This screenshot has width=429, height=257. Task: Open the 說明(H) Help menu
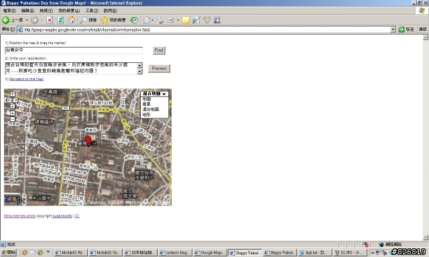[x=110, y=11]
